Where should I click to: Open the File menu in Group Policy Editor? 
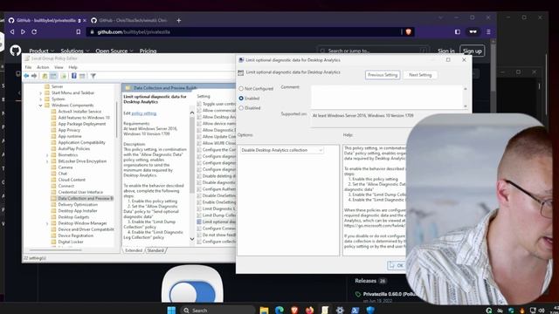28,67
